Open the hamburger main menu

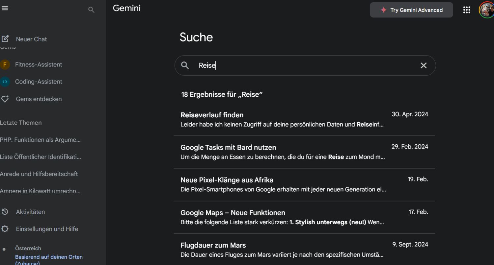coord(5,9)
